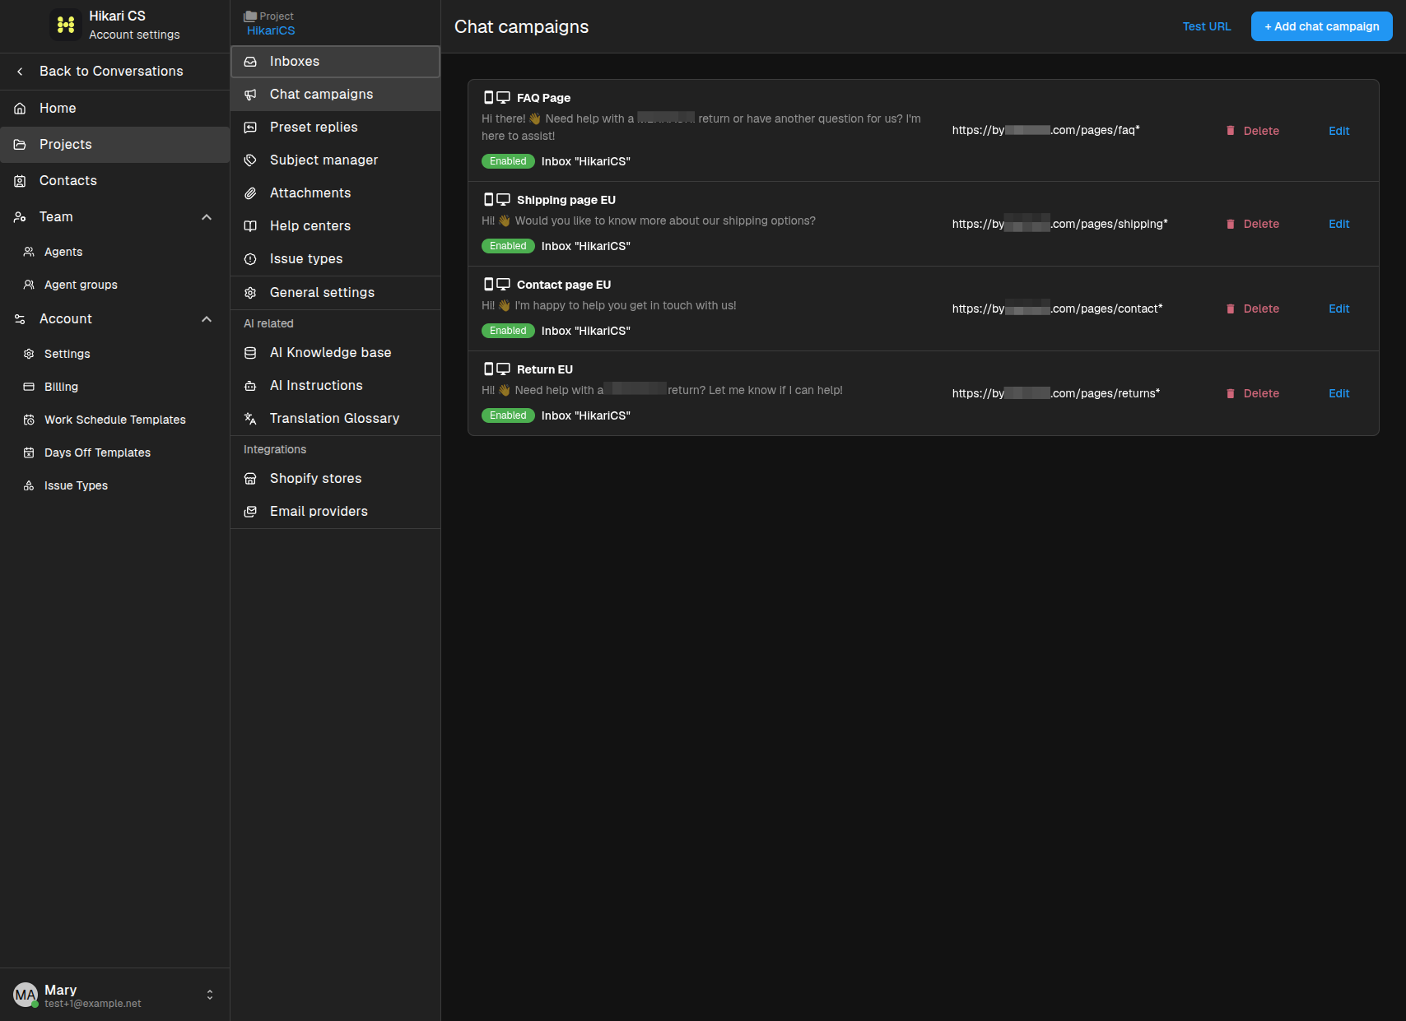Click the Team people icon
This screenshot has width=1406, height=1021.
click(x=20, y=217)
